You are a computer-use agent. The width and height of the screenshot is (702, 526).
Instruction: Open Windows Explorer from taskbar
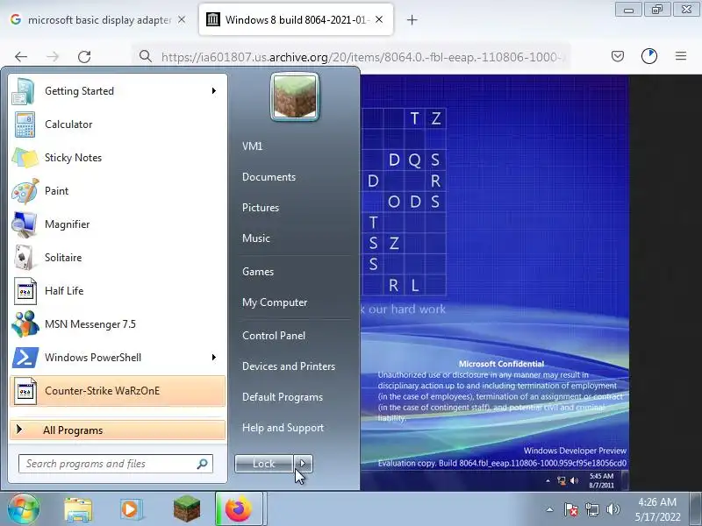click(x=78, y=509)
